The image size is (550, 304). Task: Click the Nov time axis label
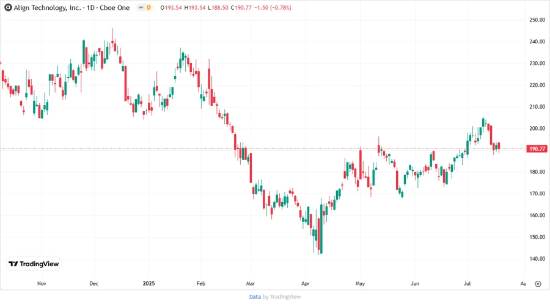[42, 283]
